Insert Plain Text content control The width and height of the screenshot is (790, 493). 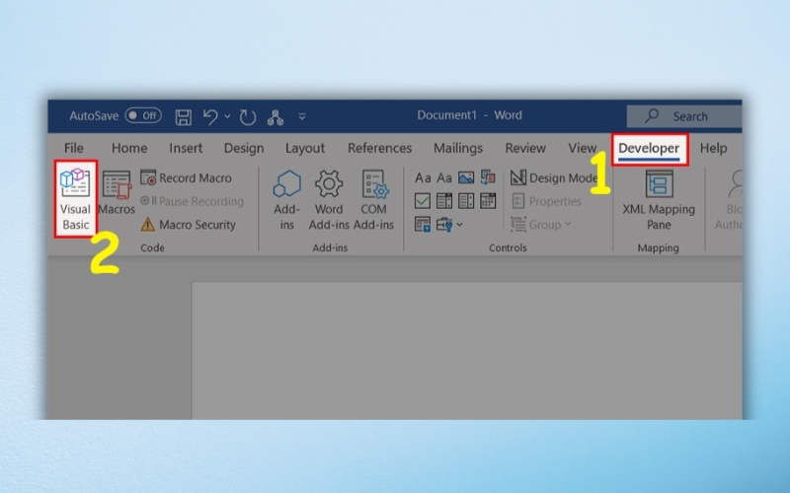443,178
